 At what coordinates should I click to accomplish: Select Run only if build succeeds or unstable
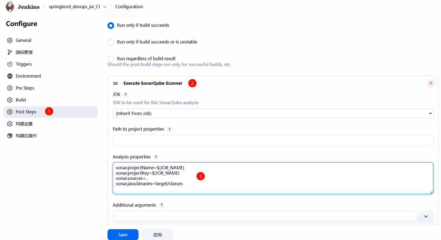click(111, 42)
